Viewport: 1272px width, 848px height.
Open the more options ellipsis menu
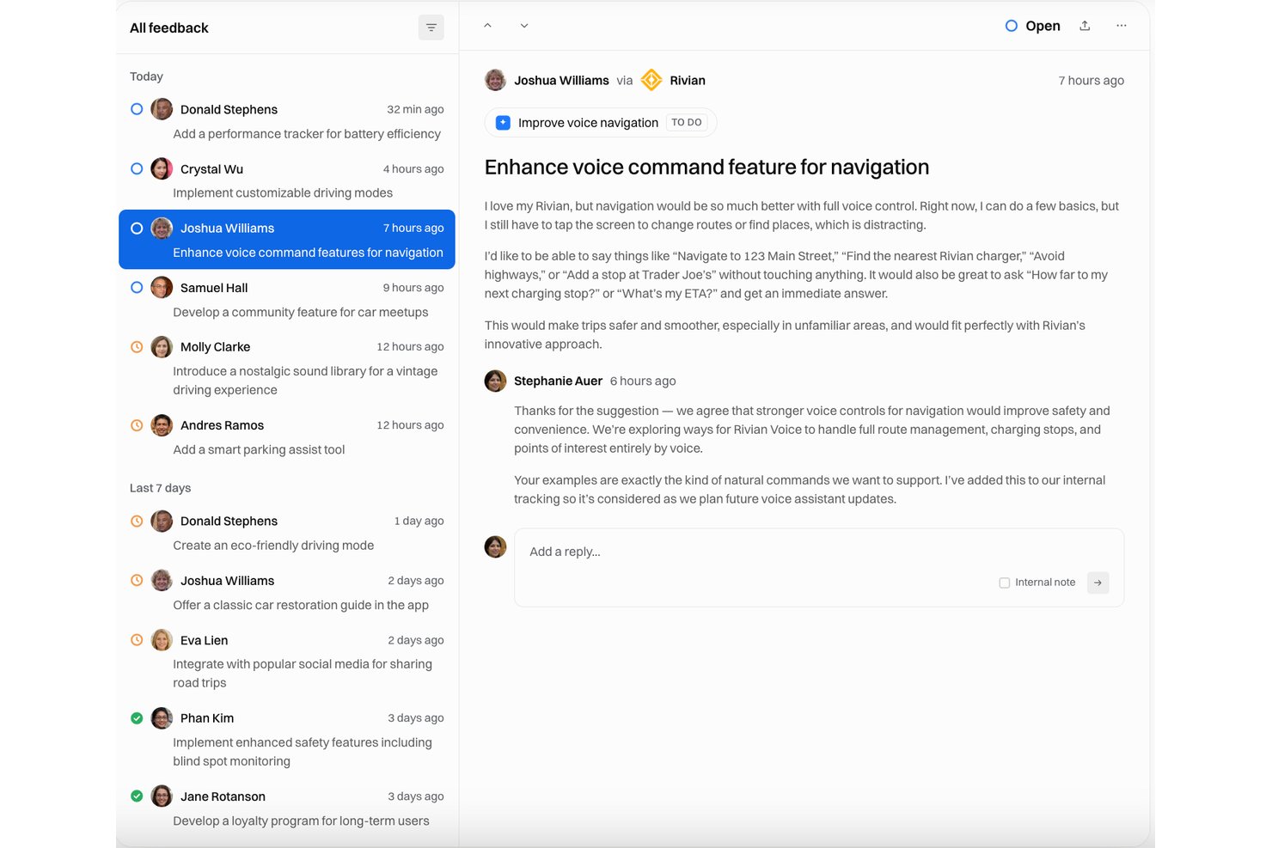pyautogui.click(x=1122, y=26)
